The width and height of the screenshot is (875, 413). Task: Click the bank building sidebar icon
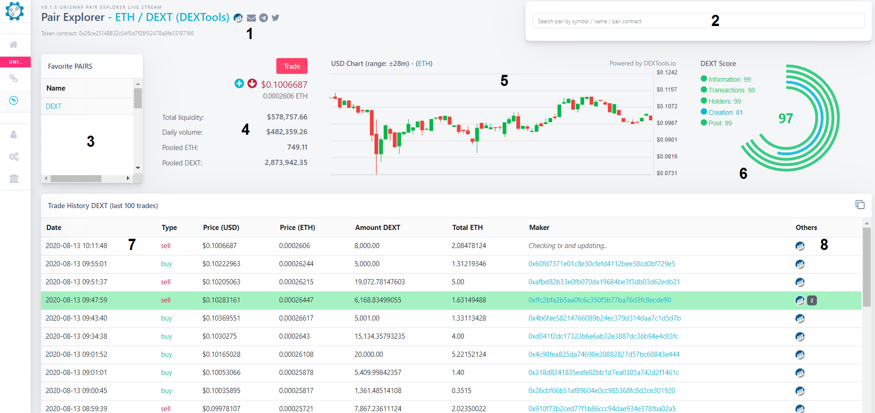(14, 178)
